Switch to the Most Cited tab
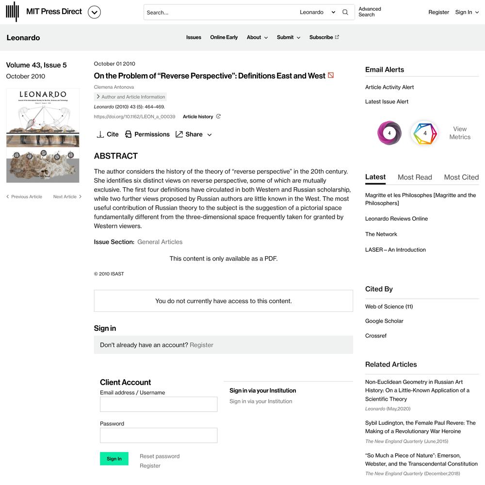The height and width of the screenshot is (485, 485). click(461, 177)
